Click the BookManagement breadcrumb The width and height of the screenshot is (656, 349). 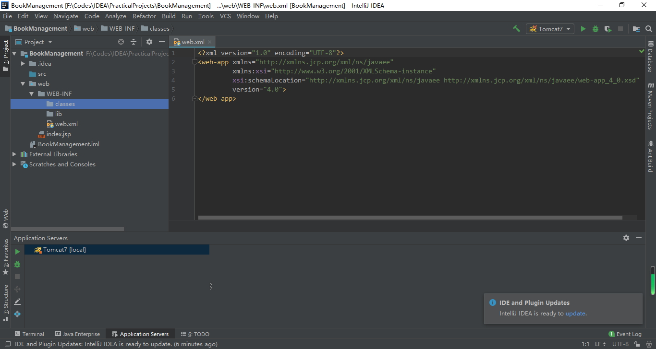point(36,29)
